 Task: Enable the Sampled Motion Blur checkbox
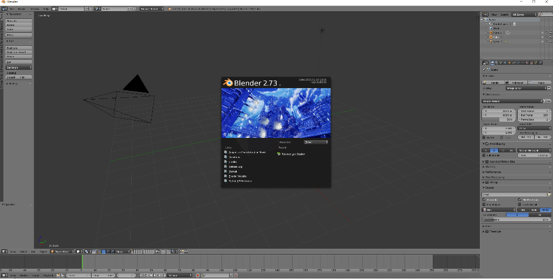487,162
